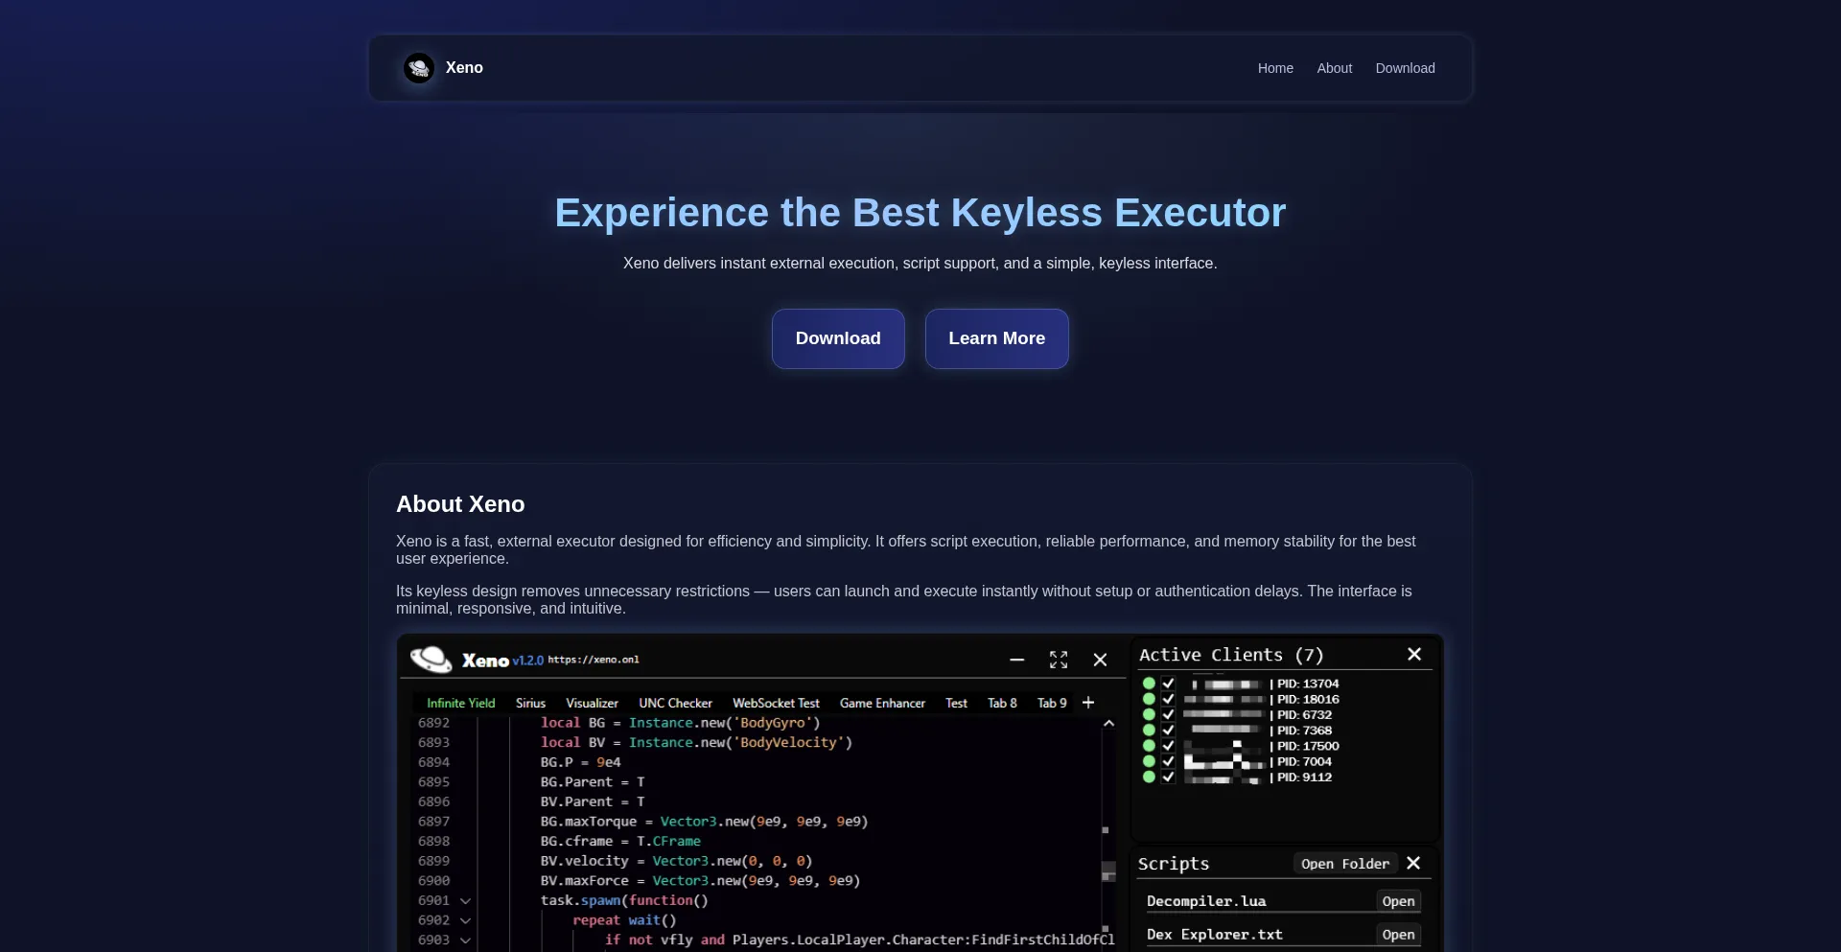Viewport: 1841px width, 952px height.
Task: Click the minimize dash icon in Xeno window
Action: (1016, 660)
